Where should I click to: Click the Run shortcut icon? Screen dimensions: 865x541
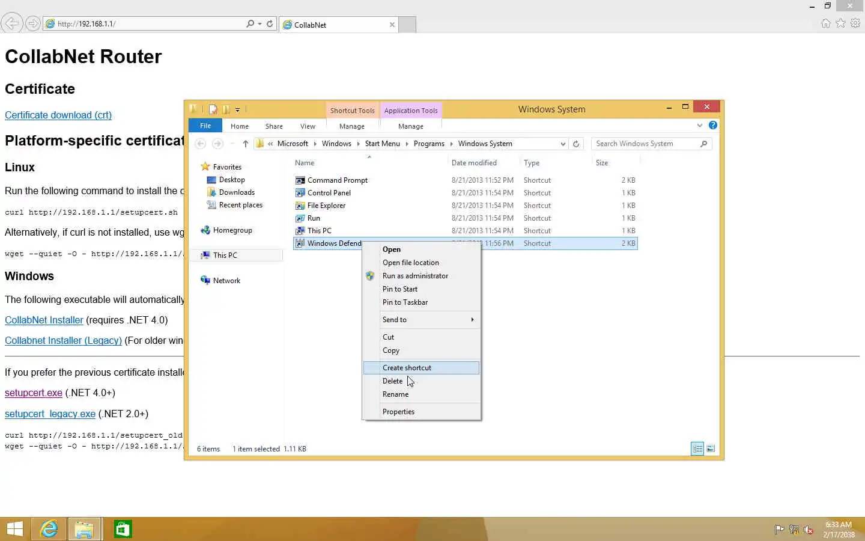[x=300, y=218]
